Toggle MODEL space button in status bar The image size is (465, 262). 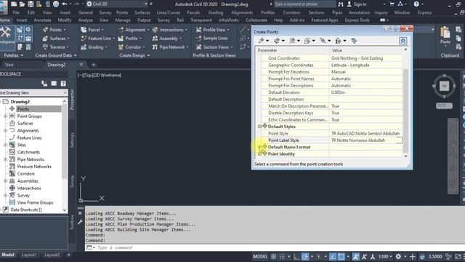(x=260, y=256)
